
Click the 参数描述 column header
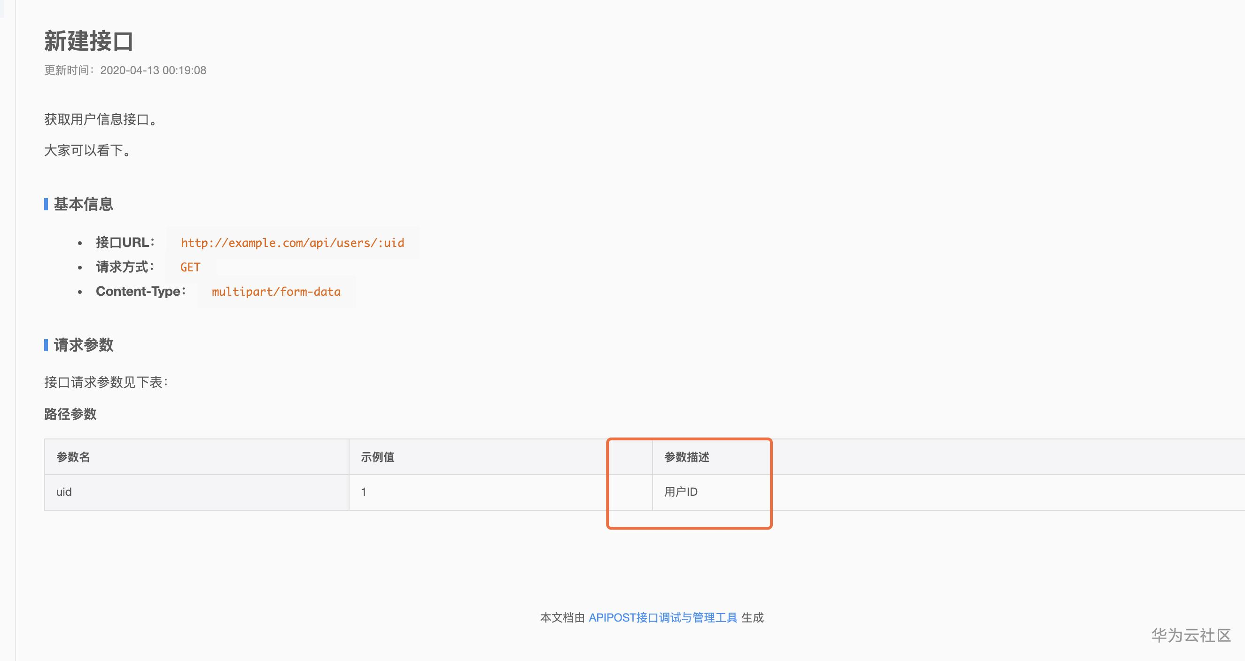686,457
